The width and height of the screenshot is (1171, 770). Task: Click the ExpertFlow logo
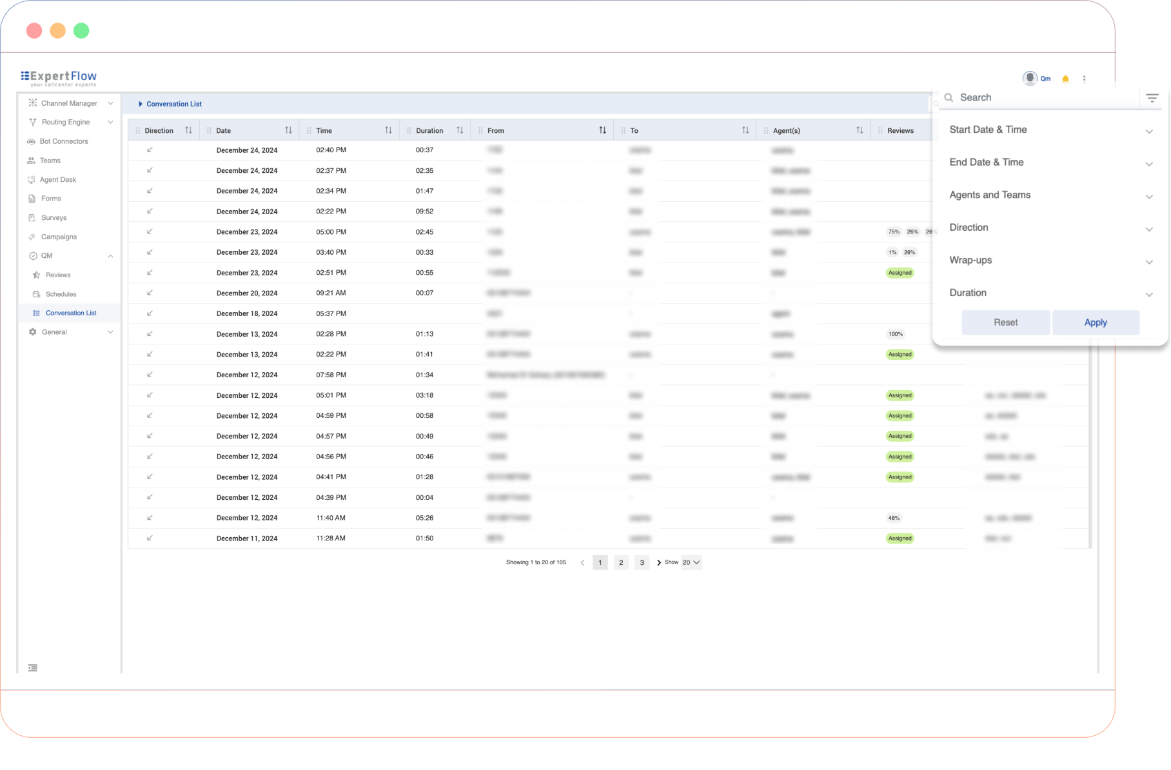(x=59, y=78)
